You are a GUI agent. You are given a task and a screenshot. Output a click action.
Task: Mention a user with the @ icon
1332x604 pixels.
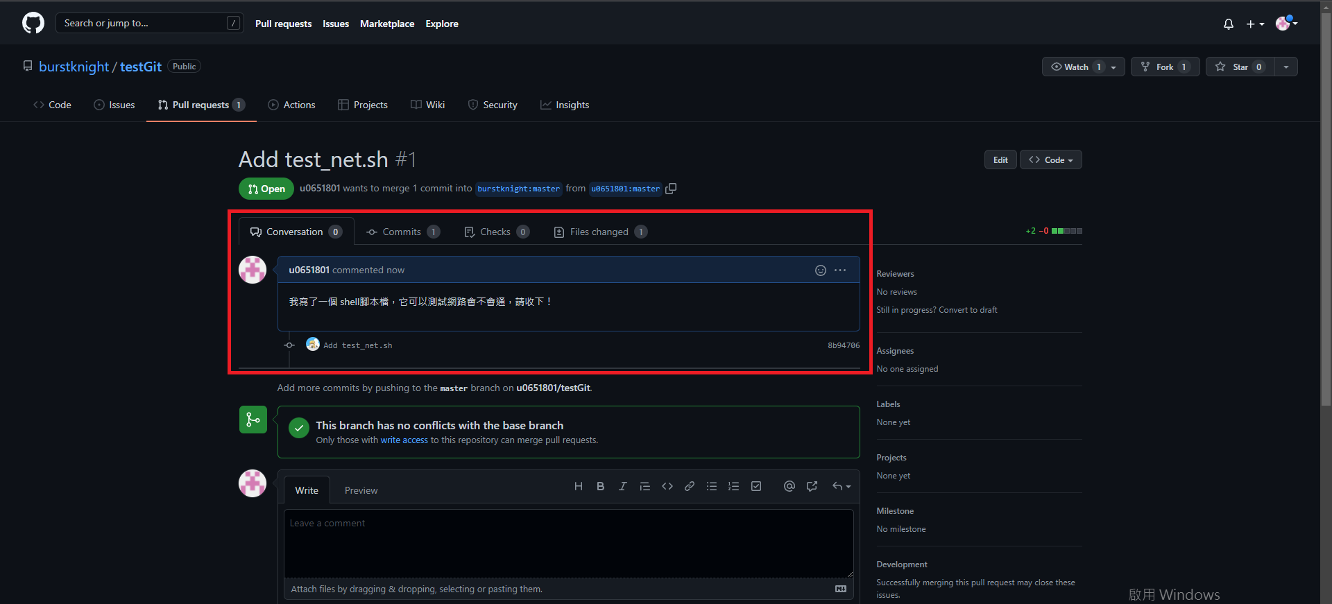pyautogui.click(x=789, y=486)
